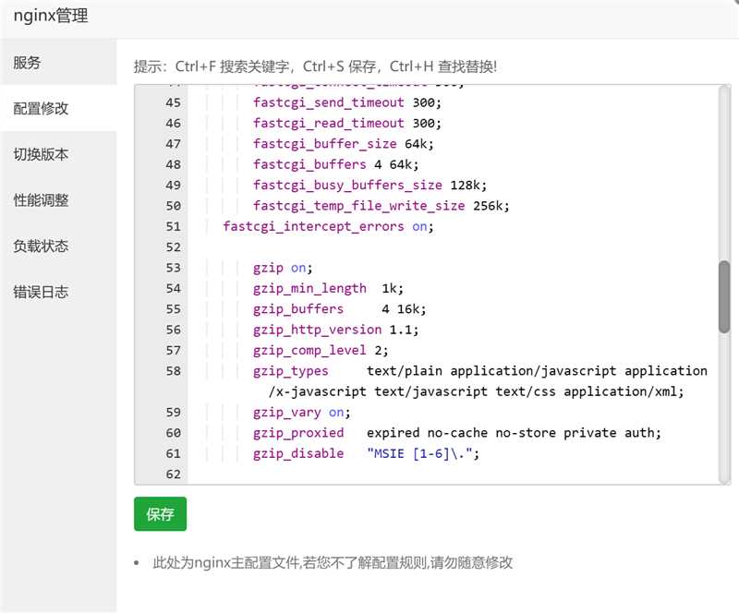Click the 'on' value of gzip_vary
The image size is (739, 613).
(x=336, y=413)
